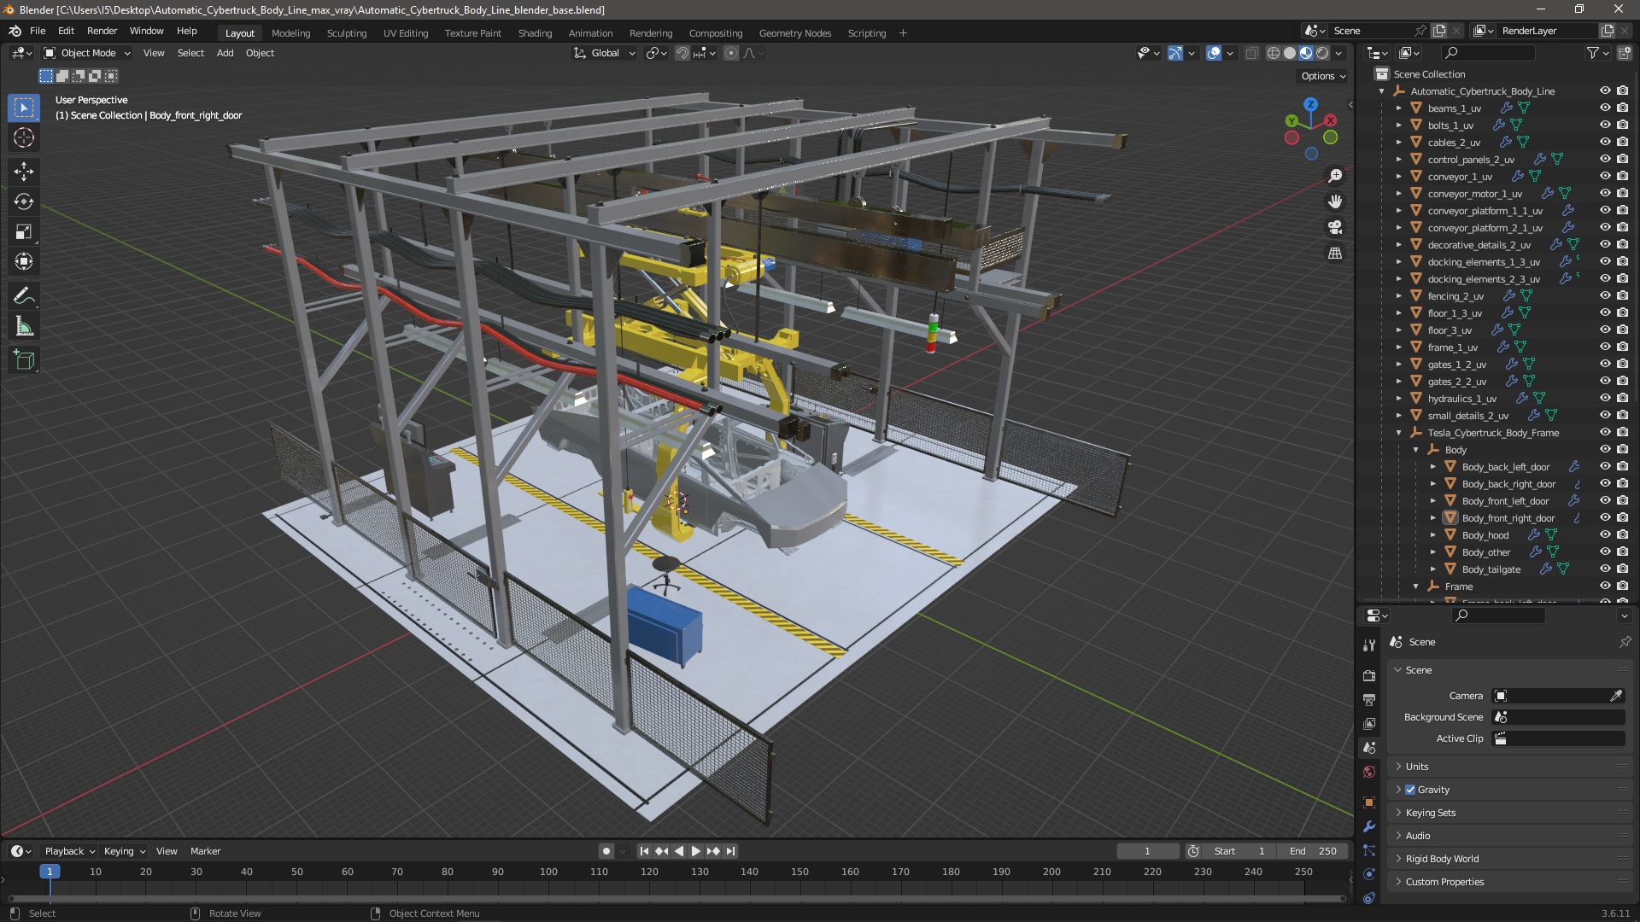Activate the Scale tool

click(x=24, y=231)
